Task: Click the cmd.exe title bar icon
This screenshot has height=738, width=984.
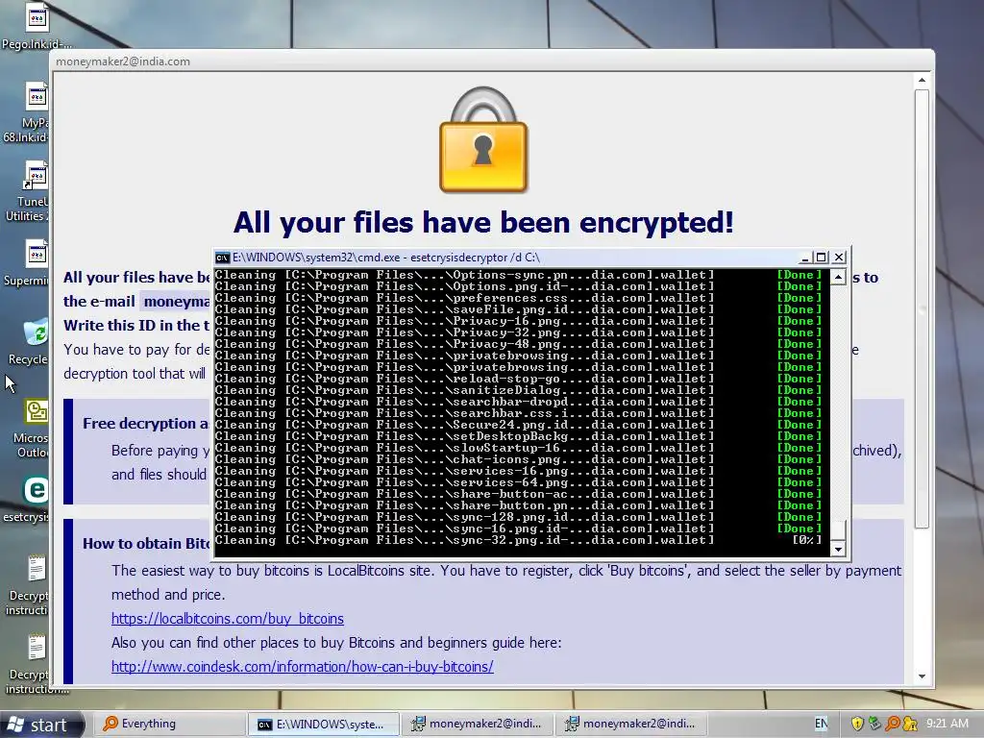Action: pos(222,258)
